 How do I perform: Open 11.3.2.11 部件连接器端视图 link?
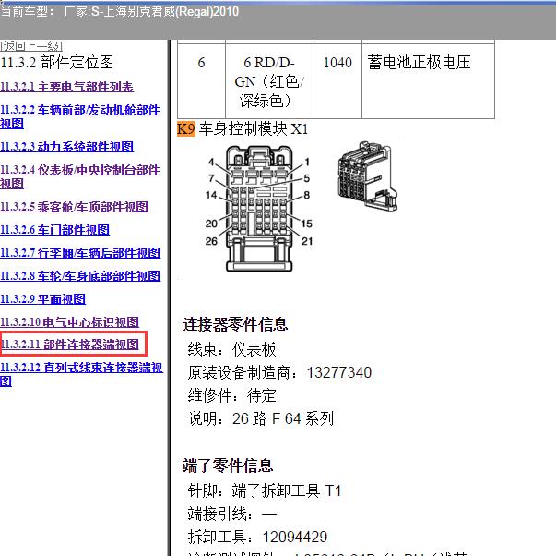click(70, 344)
